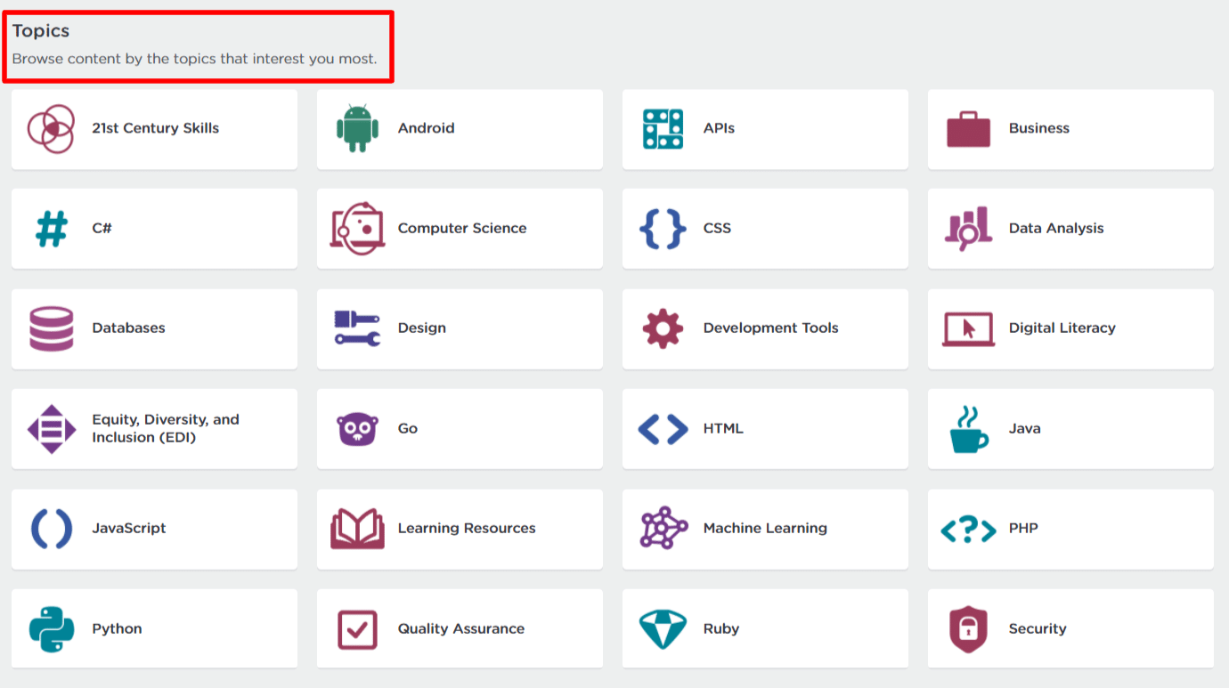Click the Databases stacked cylinders icon
This screenshot has width=1229, height=688.
52,329
